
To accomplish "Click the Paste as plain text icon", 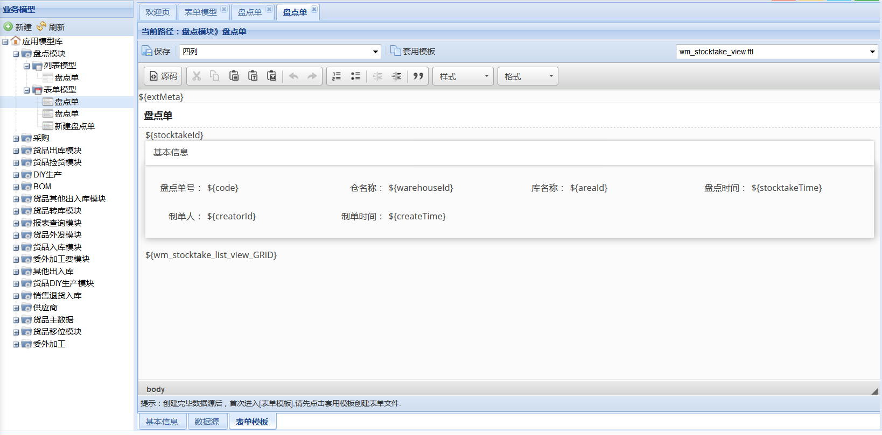I will coord(253,76).
